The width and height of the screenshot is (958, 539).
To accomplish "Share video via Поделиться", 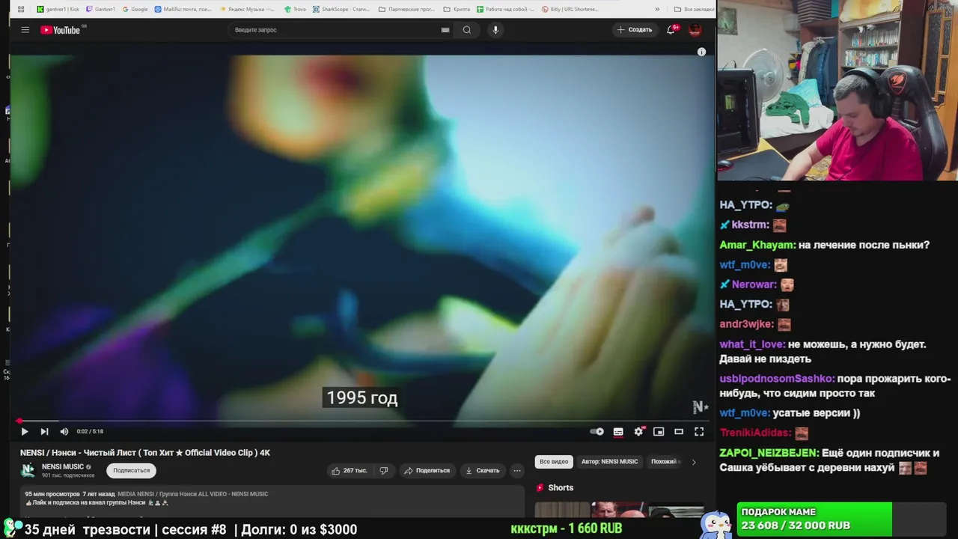I will [x=427, y=470].
